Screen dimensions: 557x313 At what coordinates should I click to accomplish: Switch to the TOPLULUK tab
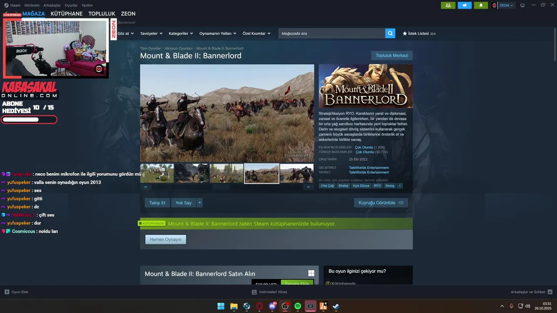click(102, 13)
